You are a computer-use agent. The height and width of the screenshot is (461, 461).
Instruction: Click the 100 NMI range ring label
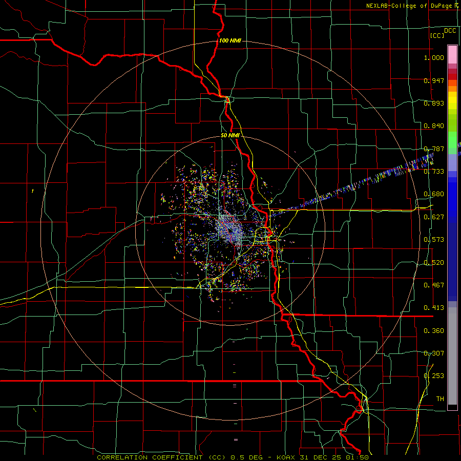pos(230,40)
